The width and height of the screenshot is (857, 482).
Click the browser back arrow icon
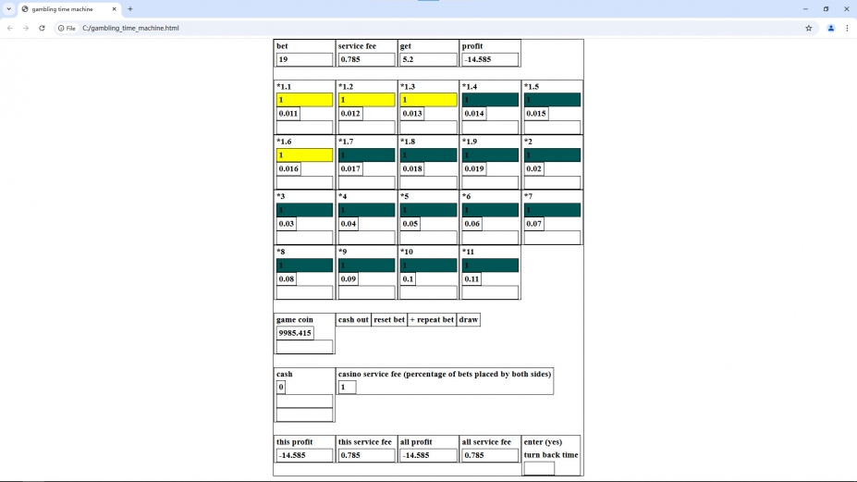pos(9,28)
